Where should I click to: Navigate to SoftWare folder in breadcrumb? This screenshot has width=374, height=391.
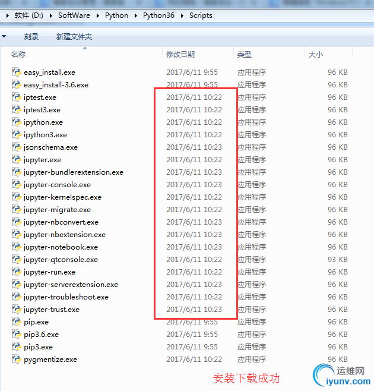click(74, 15)
